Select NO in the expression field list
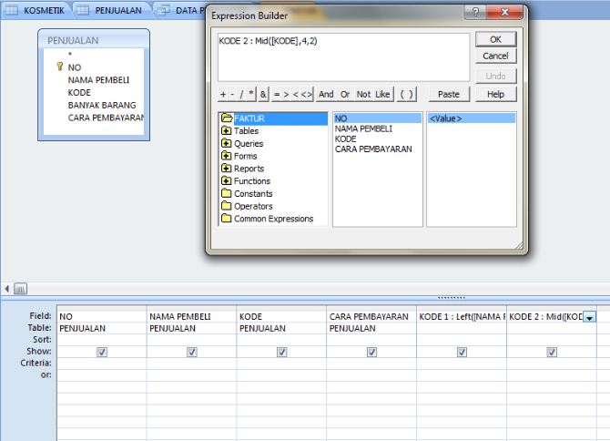 [x=377, y=118]
